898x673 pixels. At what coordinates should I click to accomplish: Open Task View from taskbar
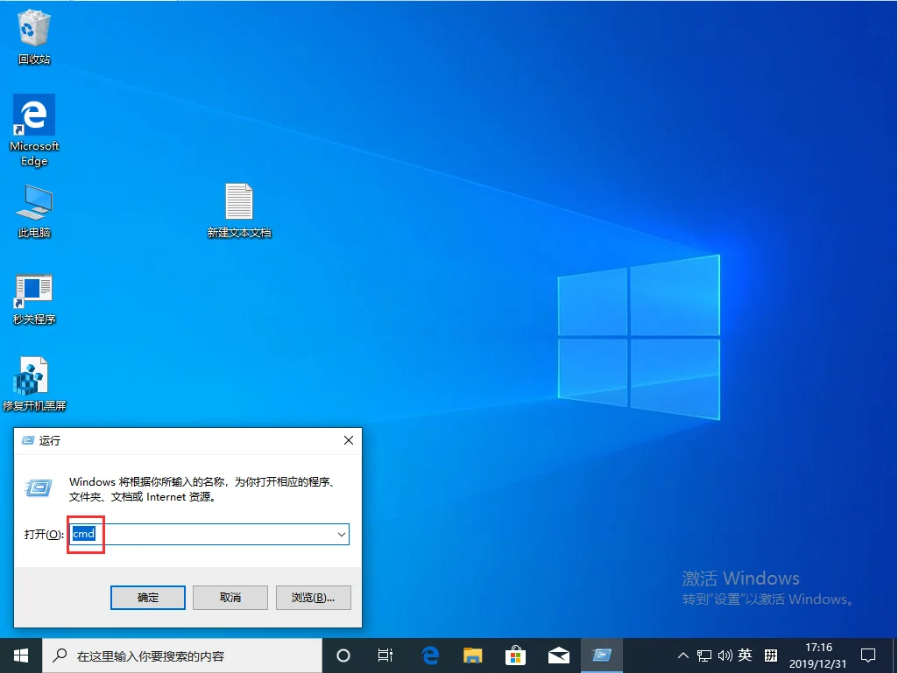pyautogui.click(x=385, y=655)
